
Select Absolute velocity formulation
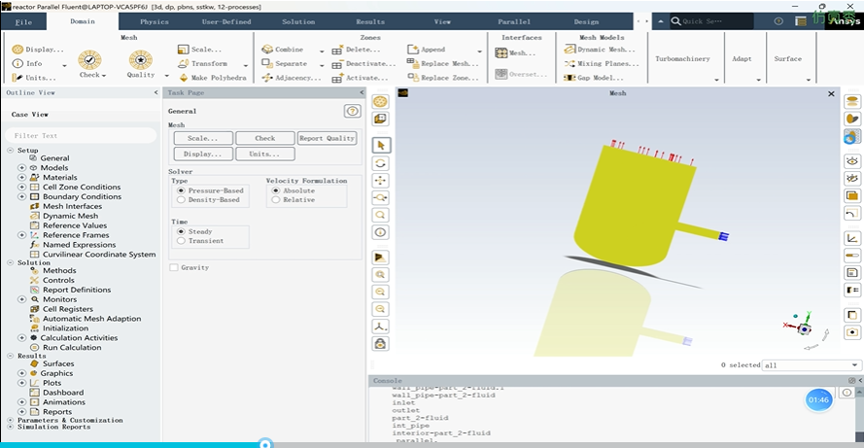pos(275,190)
